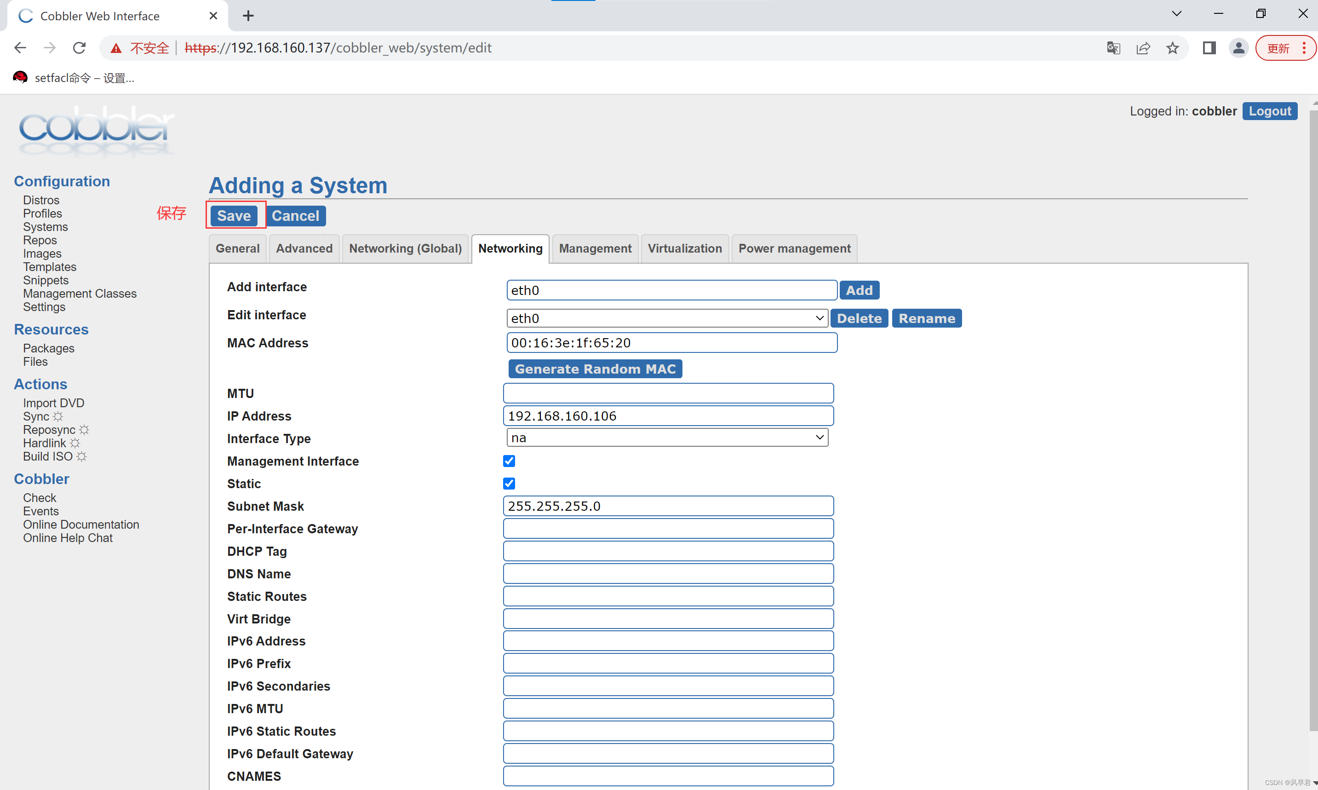The width and height of the screenshot is (1318, 790).
Task: Open the setfacl bookmark in bookmarks bar
Action: pyautogui.click(x=74, y=78)
